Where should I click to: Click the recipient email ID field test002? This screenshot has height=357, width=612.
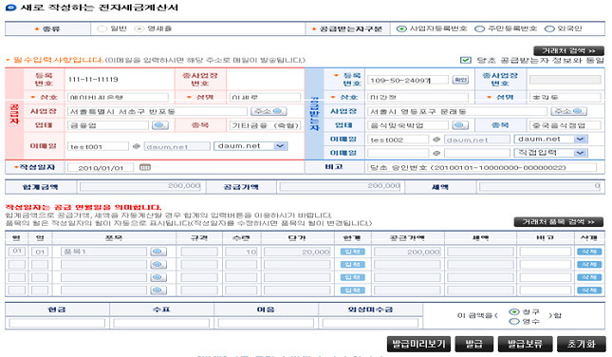click(x=399, y=140)
